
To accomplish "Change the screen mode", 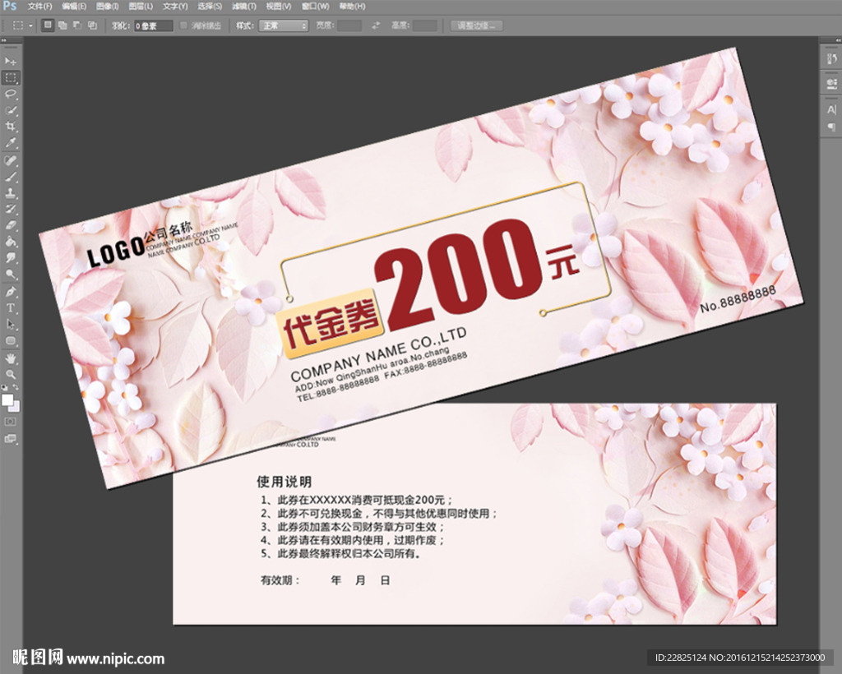I will 10,438.
